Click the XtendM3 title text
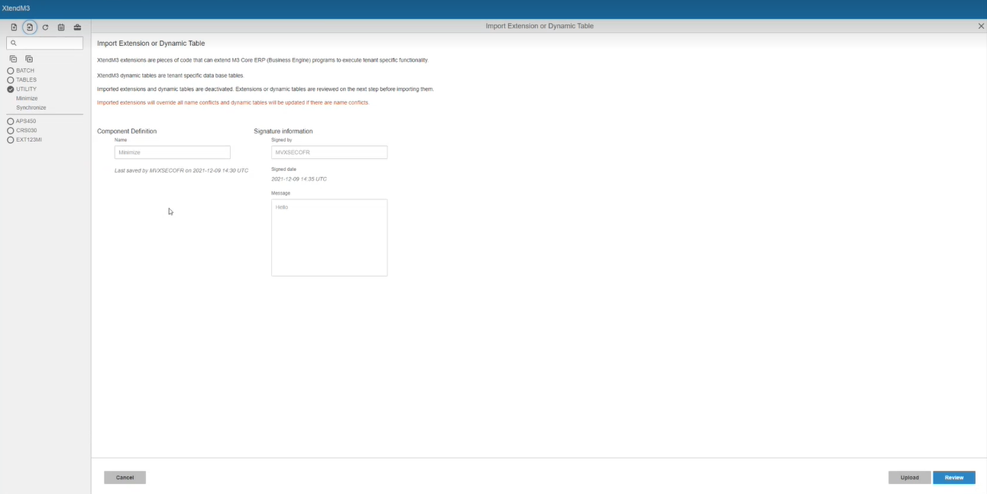The image size is (987, 494). tap(16, 8)
